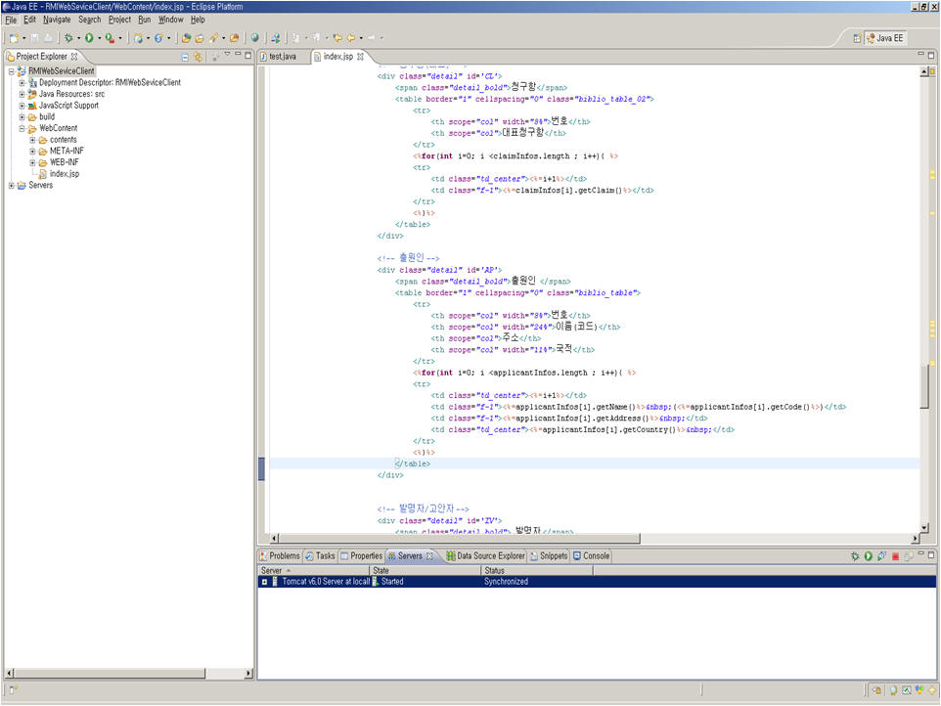This screenshot has width=941, height=706.
Task: Expand the Java Resources: src node
Action: 22,94
